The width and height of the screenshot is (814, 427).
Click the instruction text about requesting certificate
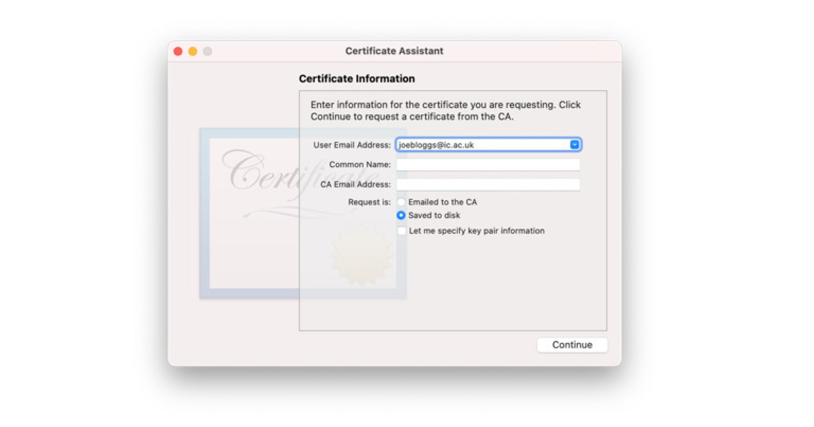445,111
